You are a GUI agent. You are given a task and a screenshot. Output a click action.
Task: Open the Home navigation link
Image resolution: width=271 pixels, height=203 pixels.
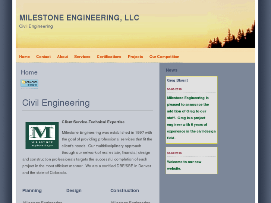(24, 57)
